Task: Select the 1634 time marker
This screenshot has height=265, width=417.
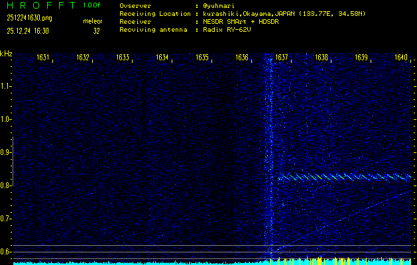Action: (162, 58)
